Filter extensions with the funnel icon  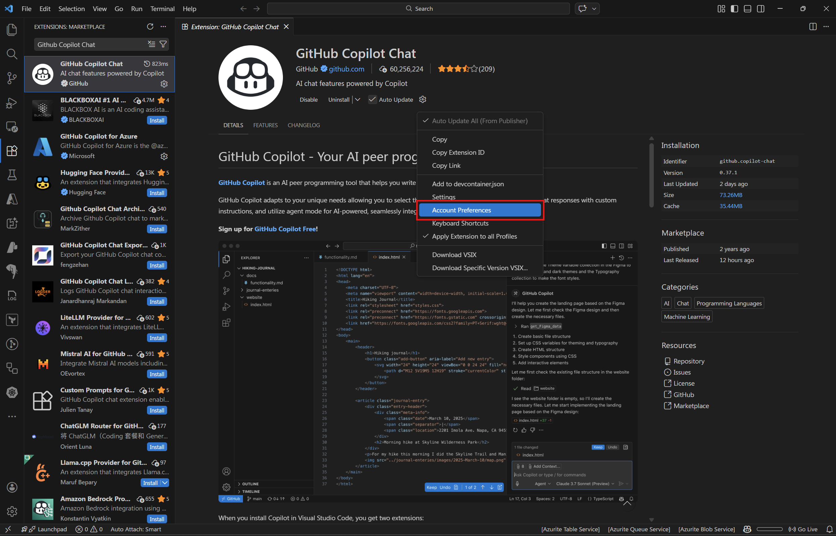[163, 44]
